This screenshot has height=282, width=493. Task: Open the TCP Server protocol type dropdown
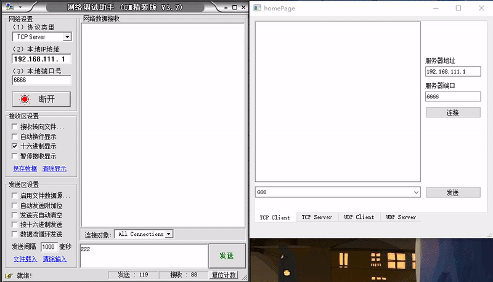pyautogui.click(x=67, y=37)
